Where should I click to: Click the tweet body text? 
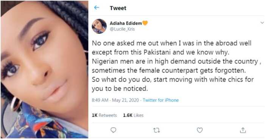point(176,66)
